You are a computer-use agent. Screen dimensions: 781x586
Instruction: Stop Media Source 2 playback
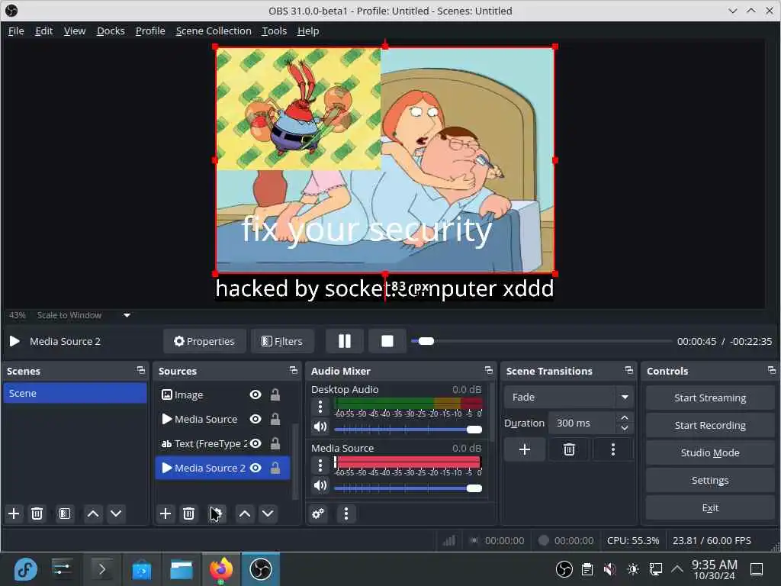(387, 341)
